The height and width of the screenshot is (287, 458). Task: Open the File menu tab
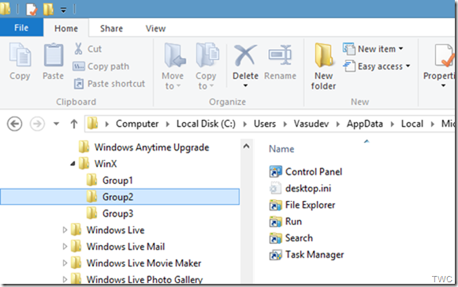point(21,28)
